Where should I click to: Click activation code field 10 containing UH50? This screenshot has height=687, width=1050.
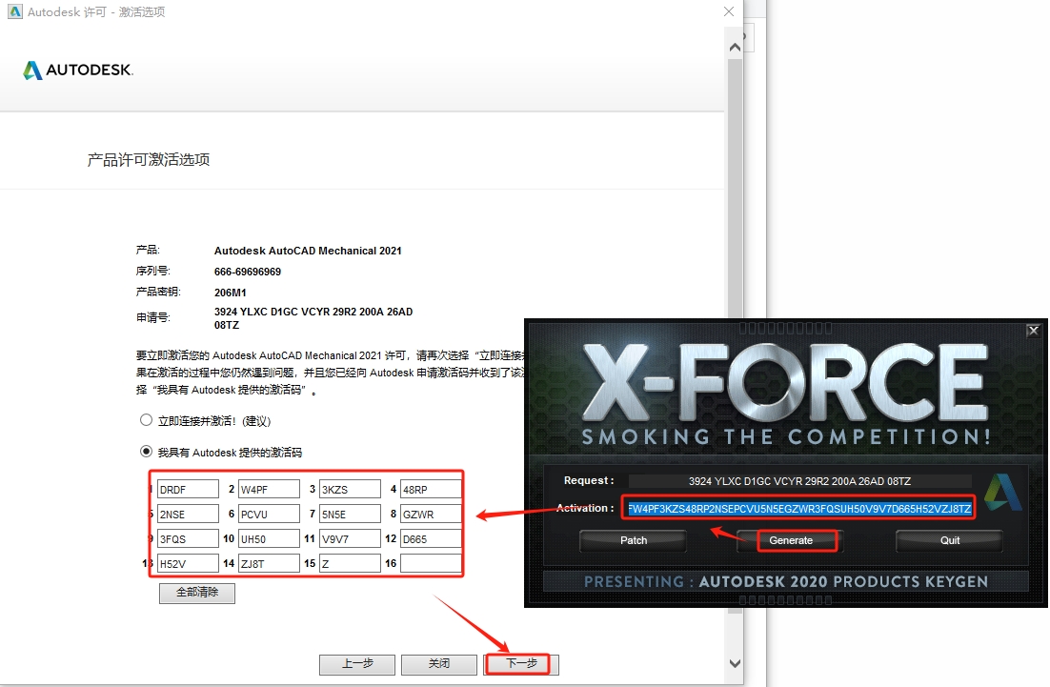coord(270,539)
